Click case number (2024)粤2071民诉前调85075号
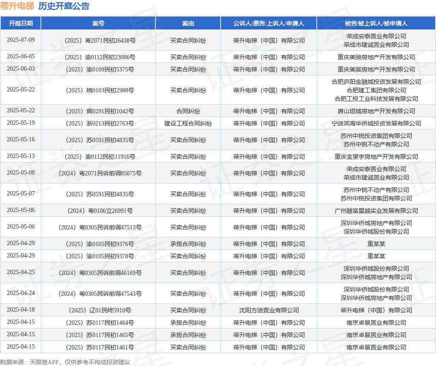 tap(100, 173)
